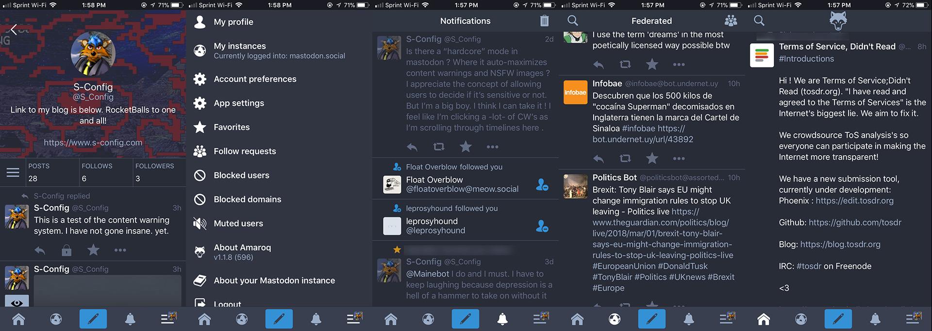932x331 pixels.
Task: Boost the hardcore mode notification post
Action: (x=439, y=146)
